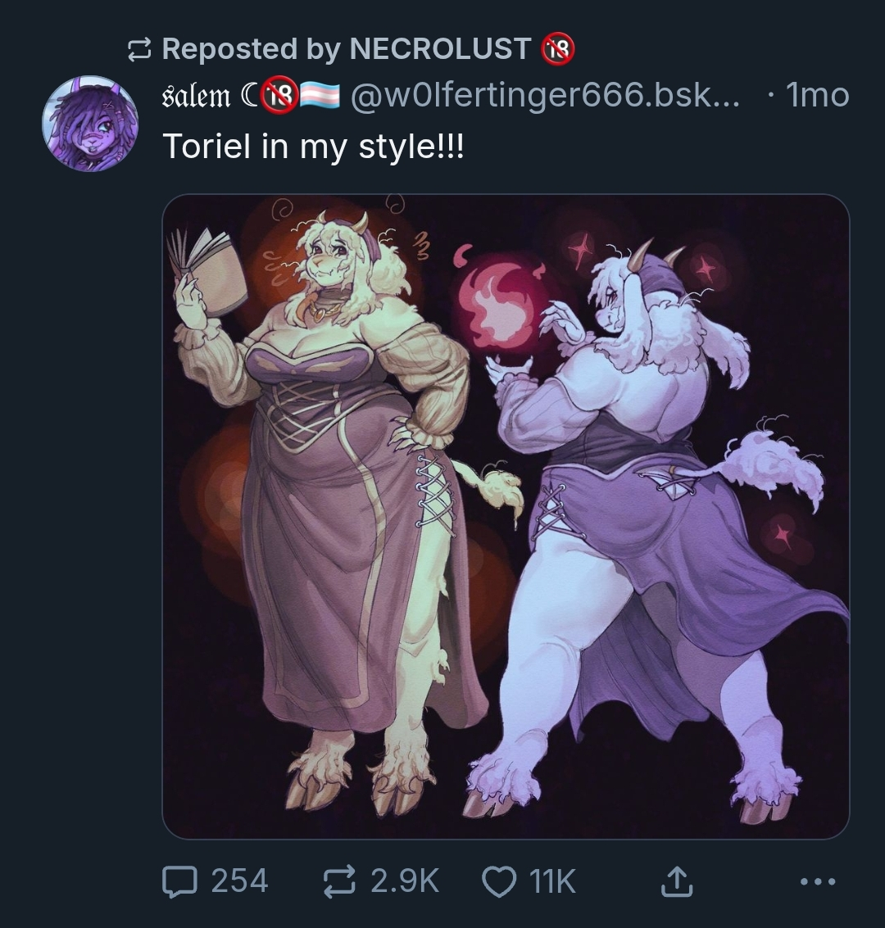The height and width of the screenshot is (928, 885).
Task: Click the 11K likes count
Action: (x=552, y=880)
